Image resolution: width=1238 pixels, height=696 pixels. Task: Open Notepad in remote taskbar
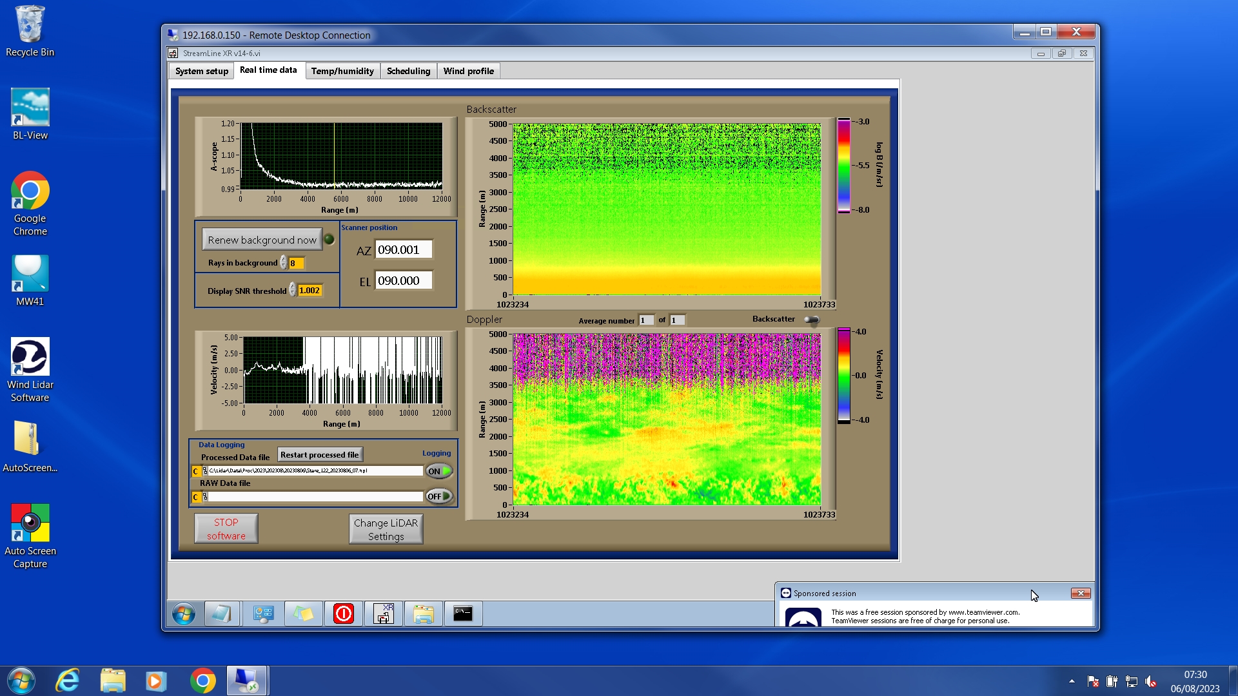pos(222,614)
